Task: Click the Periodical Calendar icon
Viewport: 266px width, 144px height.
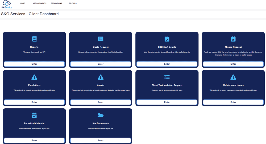Action: pos(34,115)
